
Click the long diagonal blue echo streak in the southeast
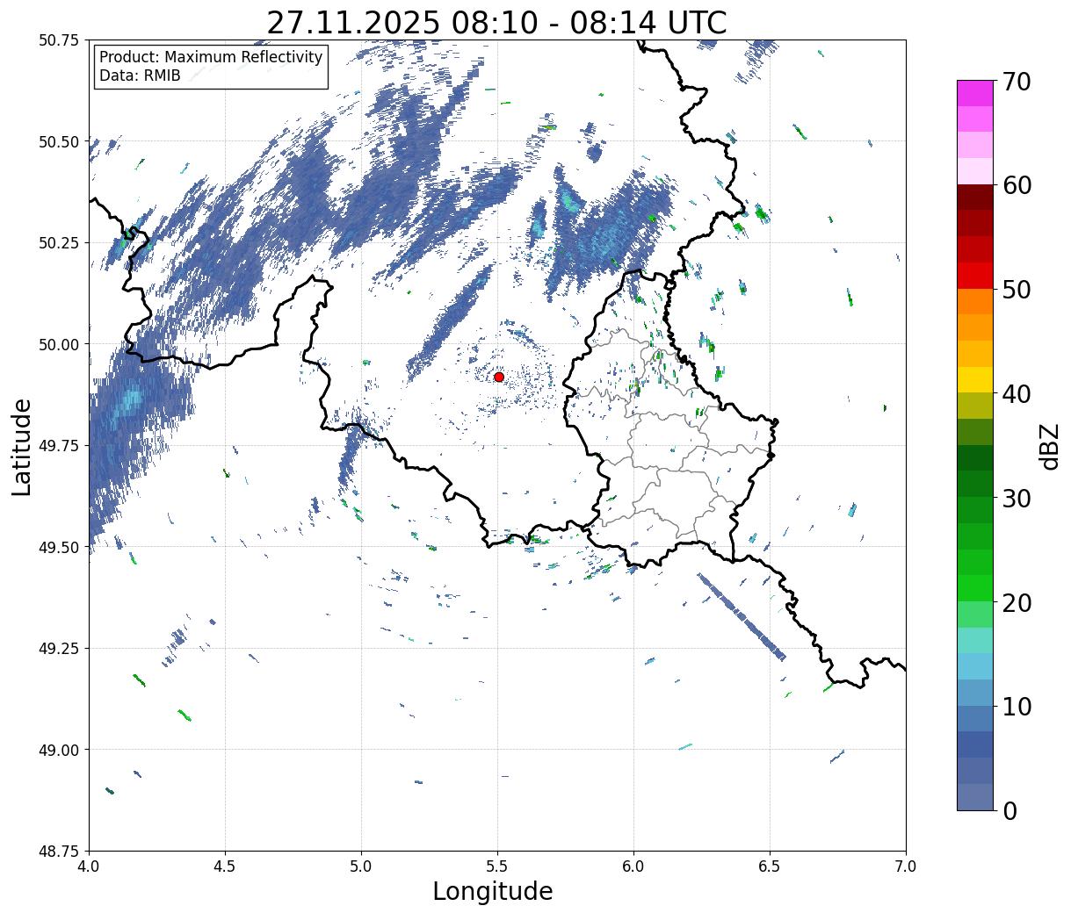[742, 616]
